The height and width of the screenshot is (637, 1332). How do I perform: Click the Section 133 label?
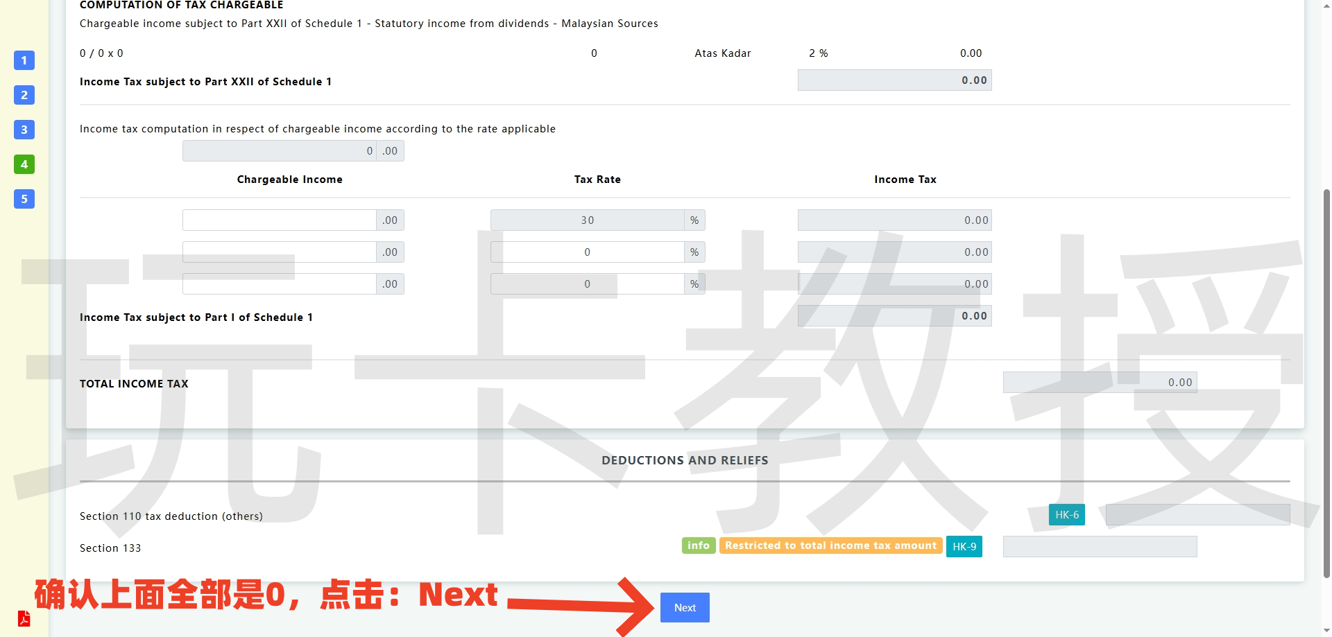110,548
